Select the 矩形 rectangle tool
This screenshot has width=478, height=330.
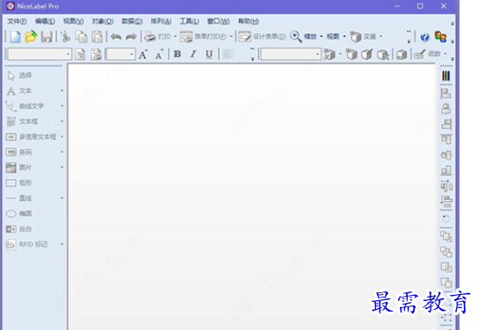click(x=19, y=183)
